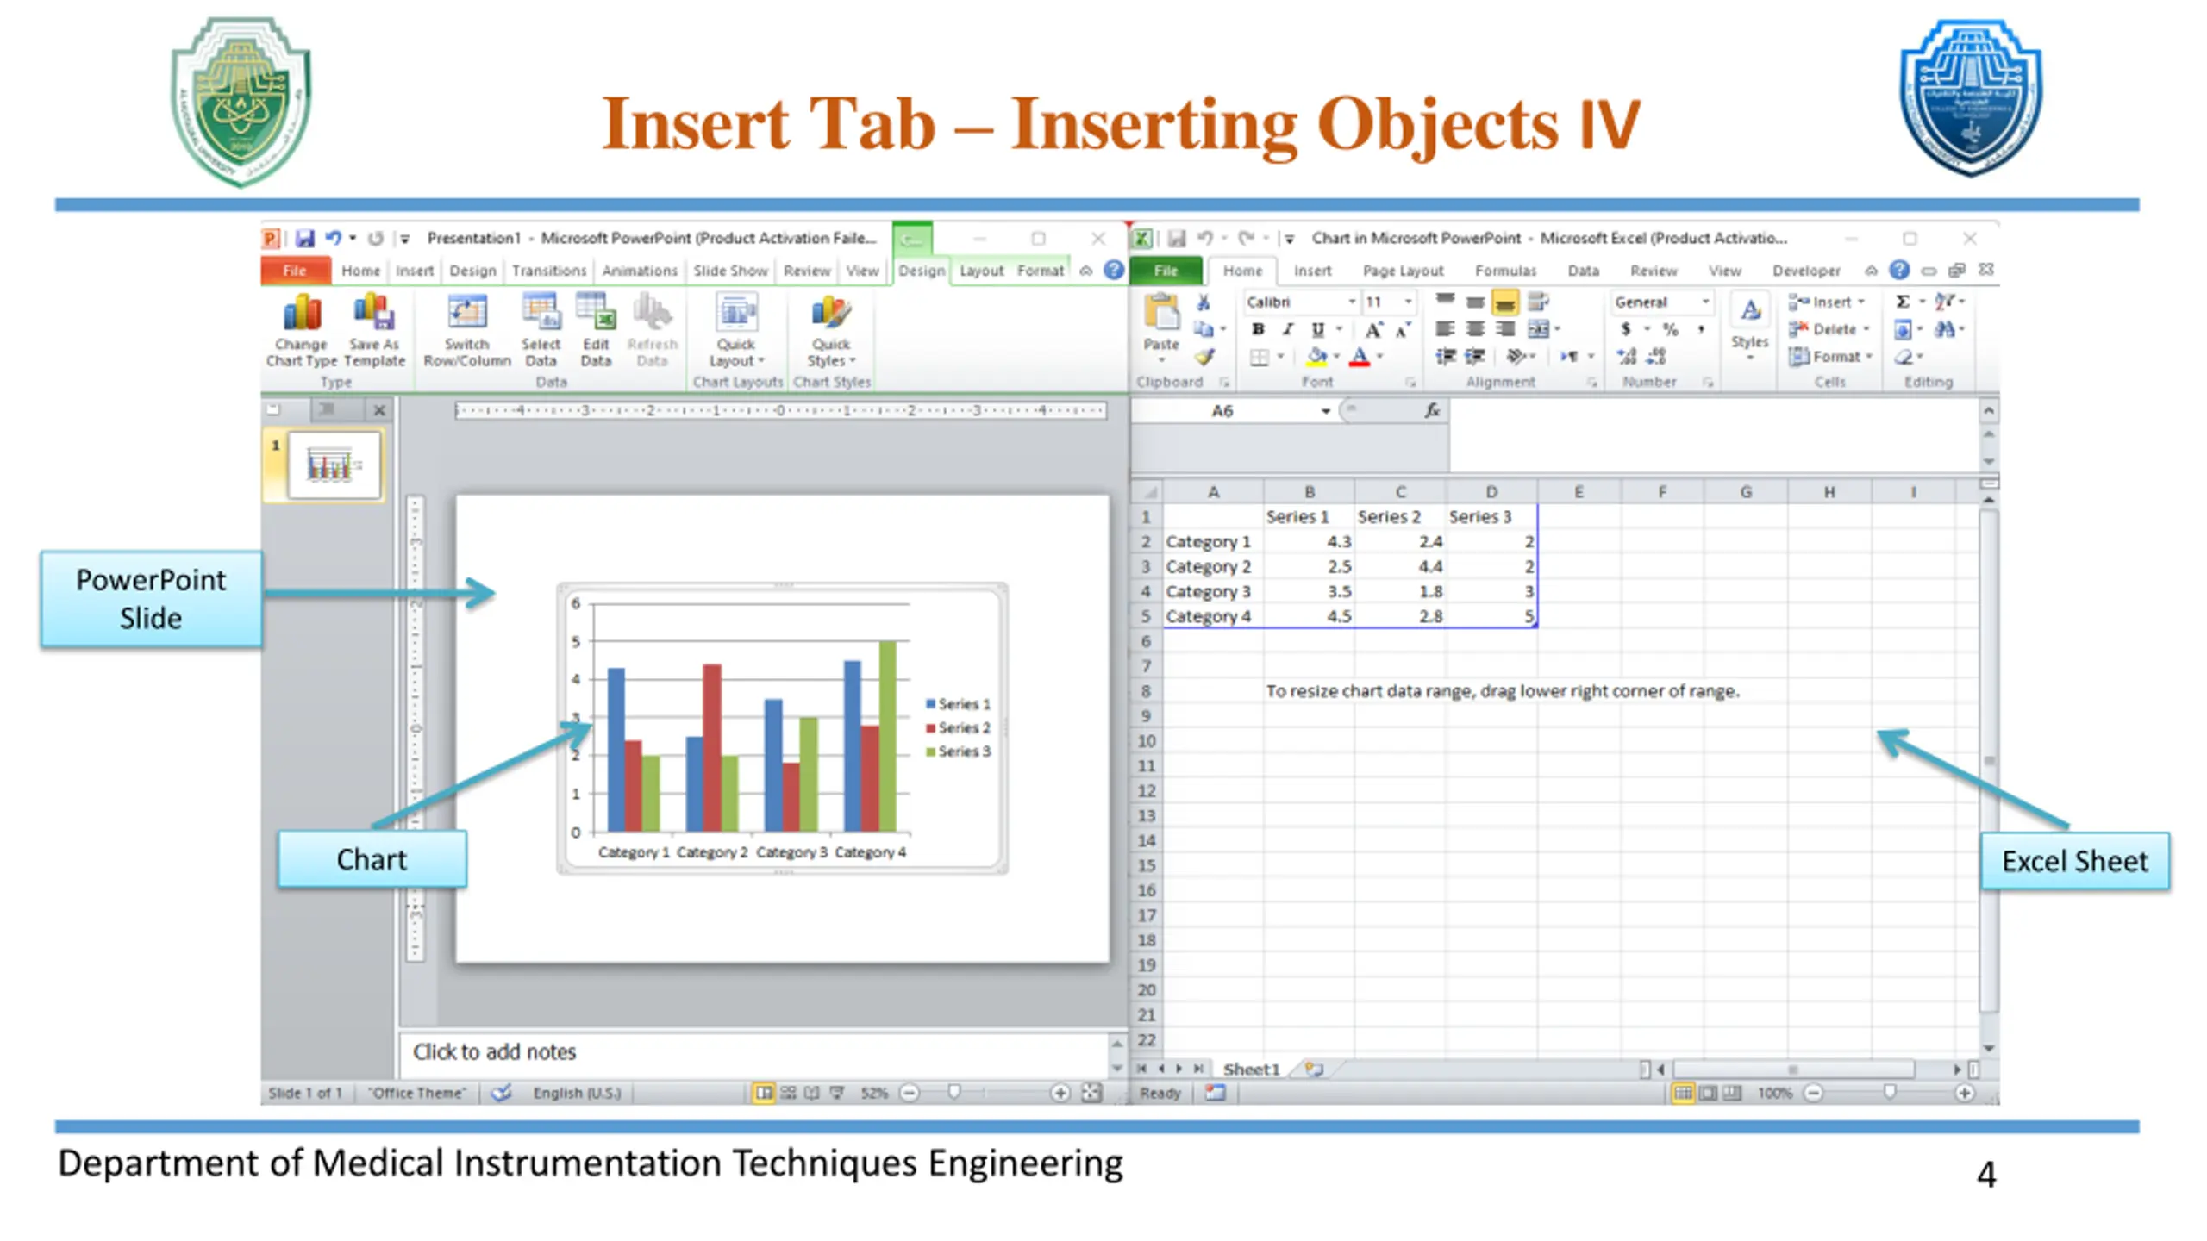This screenshot has height=1241, width=2207.
Task: Click Refresh Data icon
Action: [x=652, y=312]
